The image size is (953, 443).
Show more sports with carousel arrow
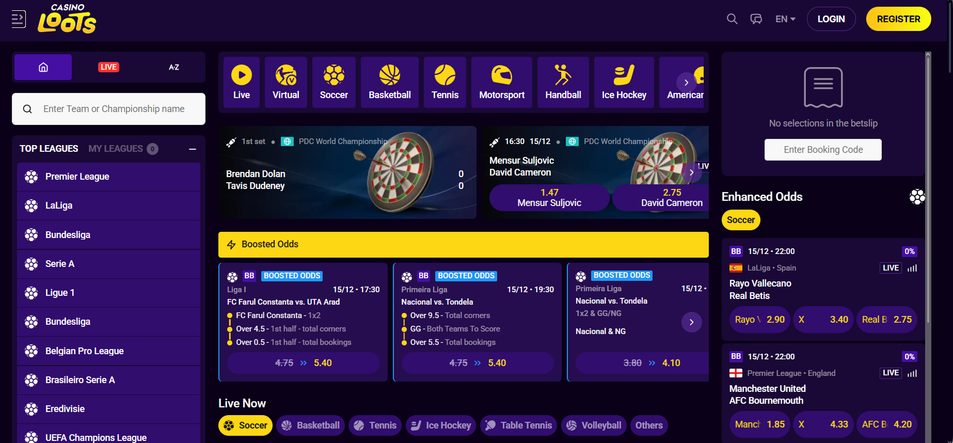[x=686, y=83]
